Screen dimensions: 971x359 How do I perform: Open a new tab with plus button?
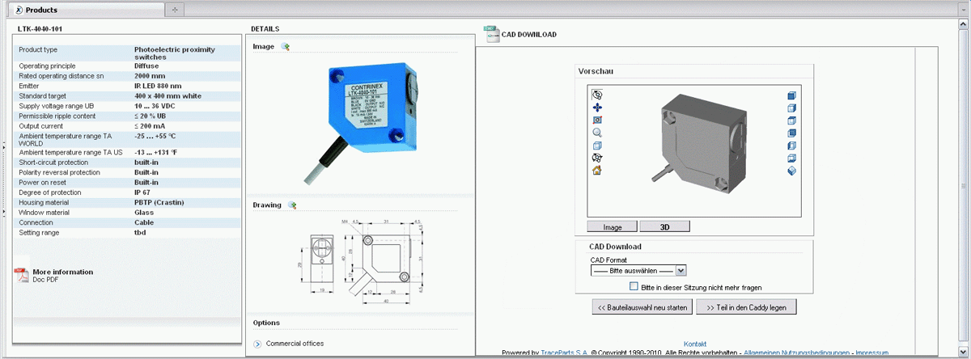click(x=176, y=10)
